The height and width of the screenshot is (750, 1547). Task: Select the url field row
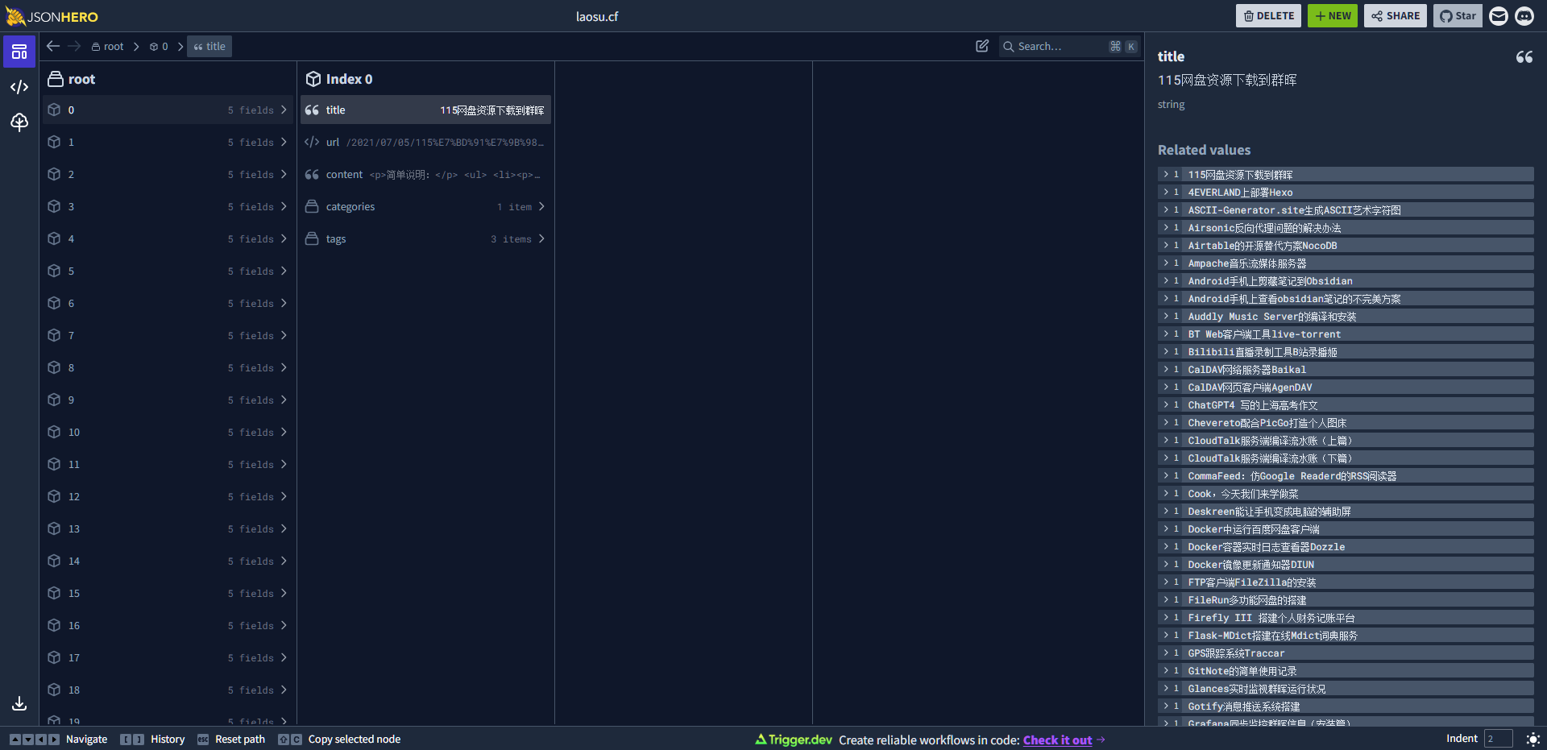425,142
